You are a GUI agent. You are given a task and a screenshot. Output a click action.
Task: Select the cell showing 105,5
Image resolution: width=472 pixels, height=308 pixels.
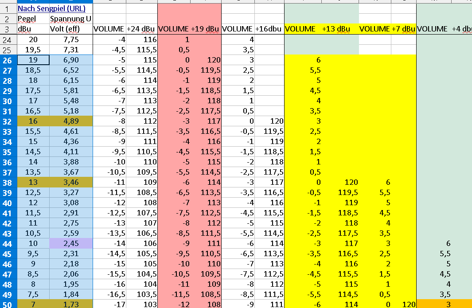click(x=141, y=253)
